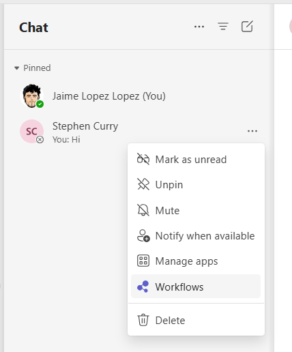Choose Notify when available option

click(x=196, y=236)
